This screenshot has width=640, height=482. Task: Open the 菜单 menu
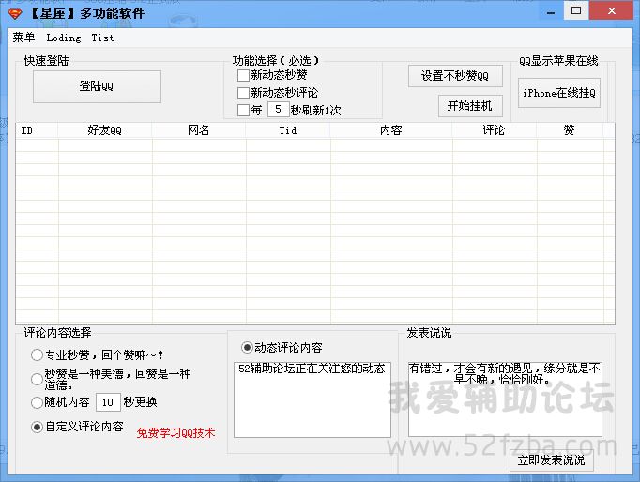point(23,38)
